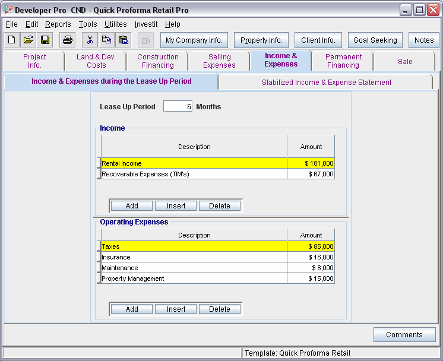Delete a row in the Income section

click(x=220, y=205)
